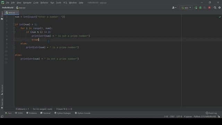The image size is (222, 125).
Task: Click 'if int(num) > 1' editor breadcrumb
Action: tap(22, 109)
